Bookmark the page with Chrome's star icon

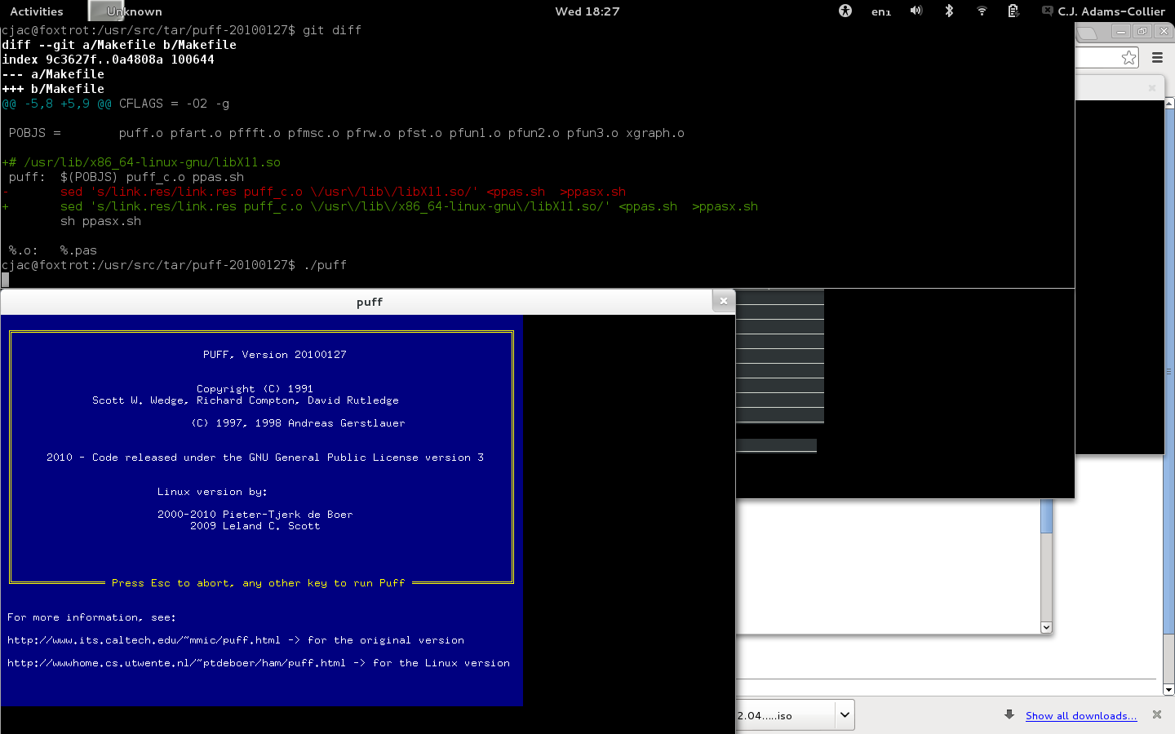pyautogui.click(x=1128, y=57)
